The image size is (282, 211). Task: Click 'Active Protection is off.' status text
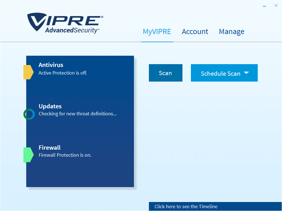click(x=63, y=73)
